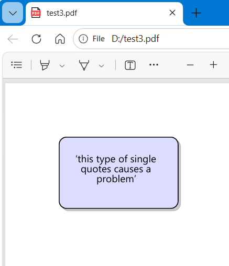The height and width of the screenshot is (266, 229).
Task: Select the PDF highlight tool
Action: tap(45, 65)
